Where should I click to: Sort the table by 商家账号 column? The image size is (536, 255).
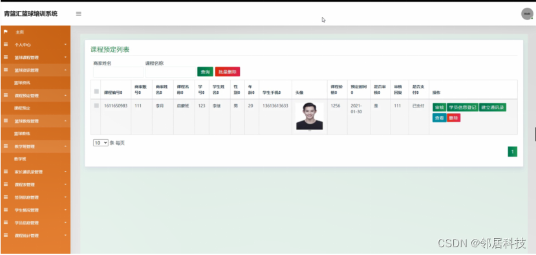coord(140,90)
